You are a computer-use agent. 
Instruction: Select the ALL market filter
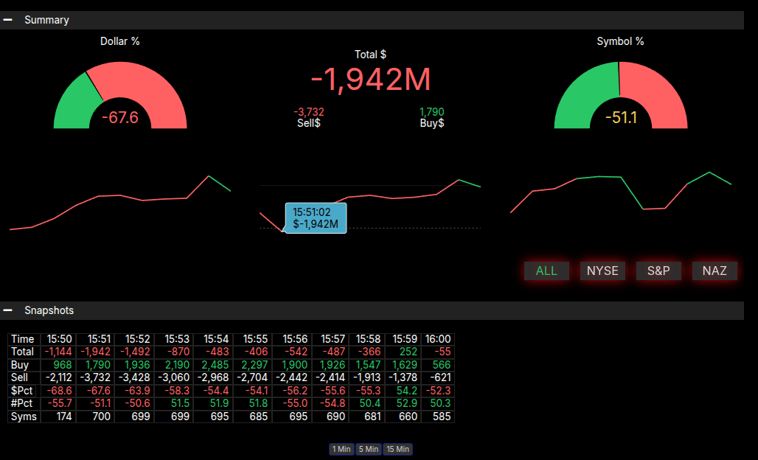[546, 271]
